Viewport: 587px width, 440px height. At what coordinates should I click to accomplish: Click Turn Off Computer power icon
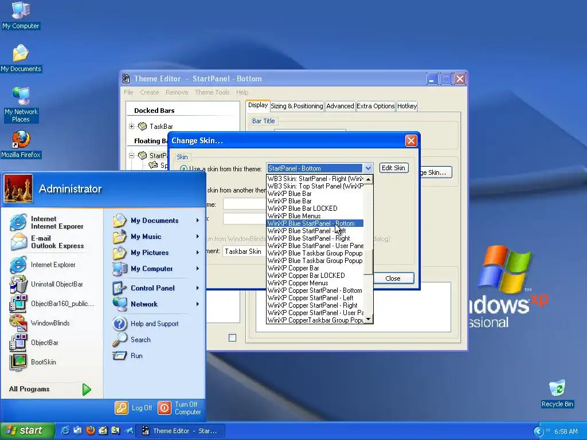click(x=165, y=408)
